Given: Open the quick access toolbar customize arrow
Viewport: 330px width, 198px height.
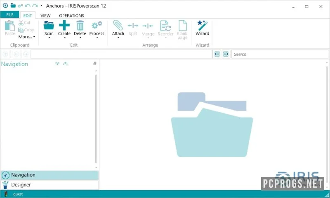Looking at the screenshot, I should 42,5.
